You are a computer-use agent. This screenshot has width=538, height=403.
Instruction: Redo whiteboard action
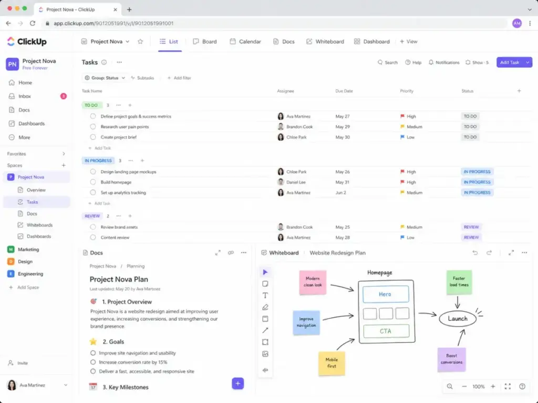coord(489,252)
